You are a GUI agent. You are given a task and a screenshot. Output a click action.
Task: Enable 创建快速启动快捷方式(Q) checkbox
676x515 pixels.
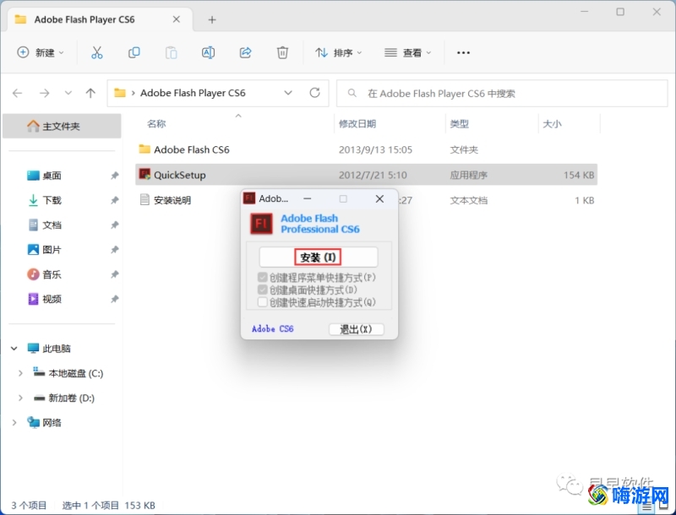263,302
